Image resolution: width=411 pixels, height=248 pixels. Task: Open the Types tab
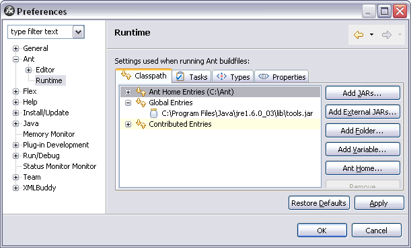click(233, 77)
